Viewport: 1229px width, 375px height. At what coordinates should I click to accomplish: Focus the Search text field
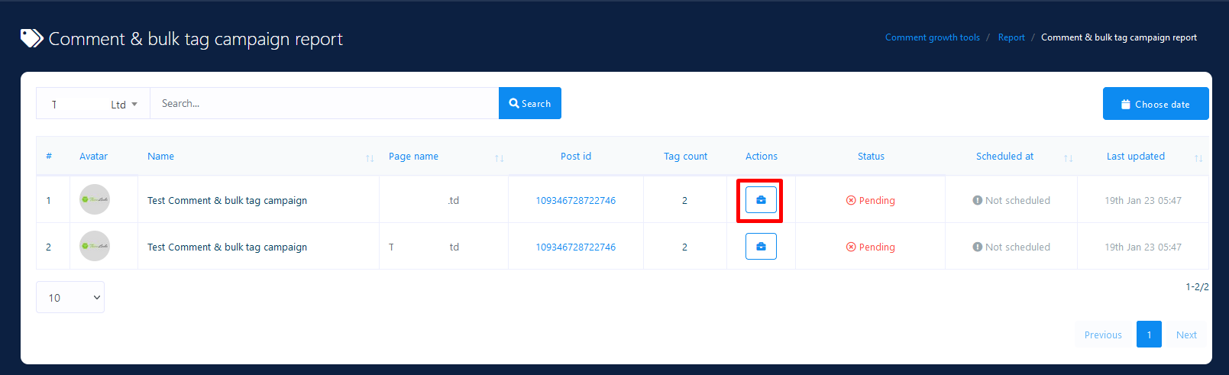point(324,104)
